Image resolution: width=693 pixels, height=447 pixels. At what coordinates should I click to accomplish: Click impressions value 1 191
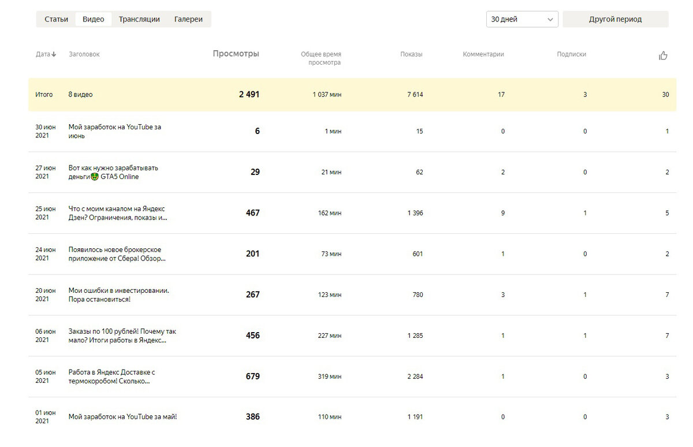point(415,417)
